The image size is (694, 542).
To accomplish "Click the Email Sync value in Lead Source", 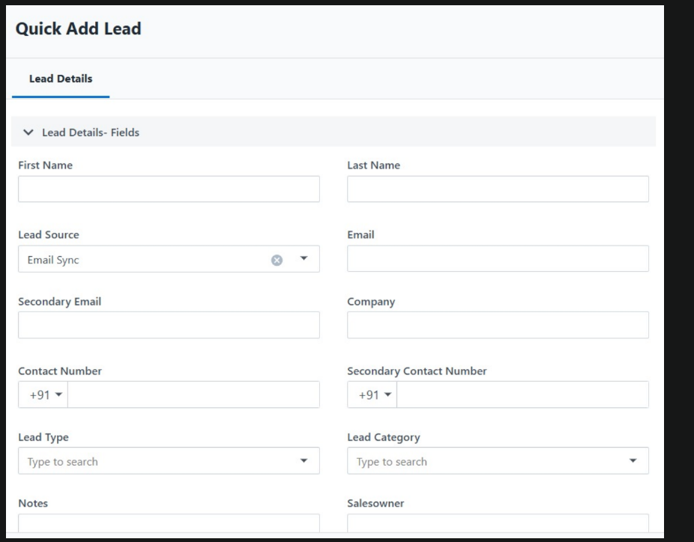I will [53, 260].
